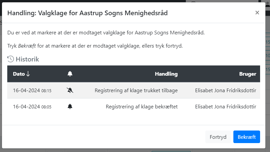Click Elisabet Jona Fridriksdottir in second row
Viewport: 270px width, 152px height.
coord(225,107)
